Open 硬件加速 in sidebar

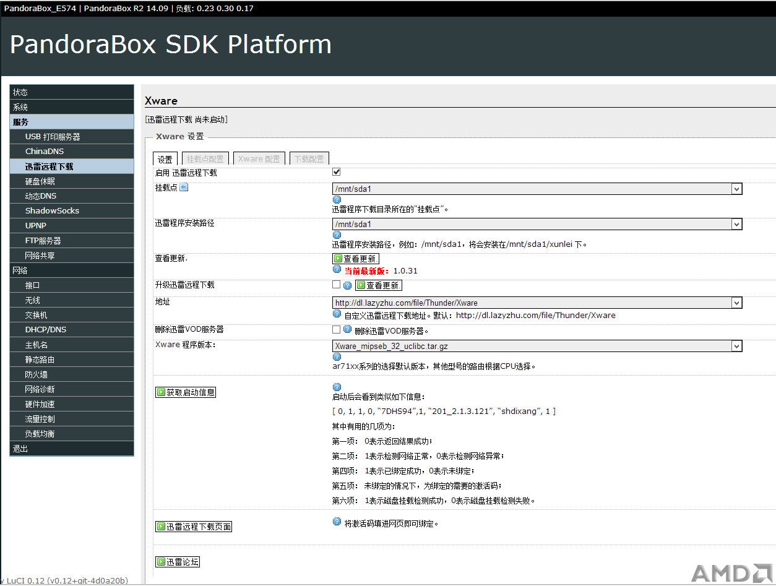(x=72, y=404)
